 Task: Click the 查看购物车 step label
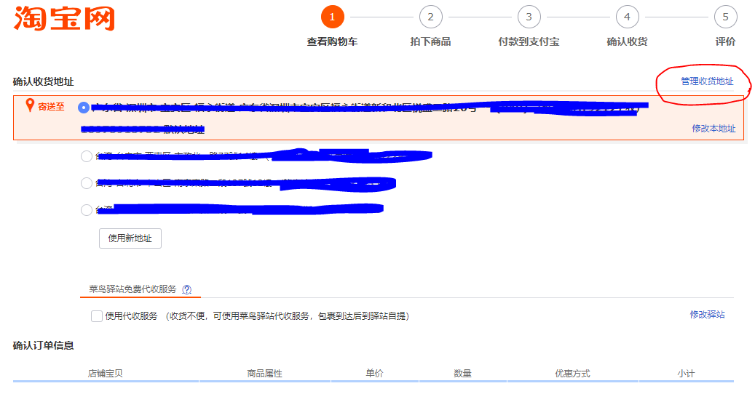coord(332,42)
